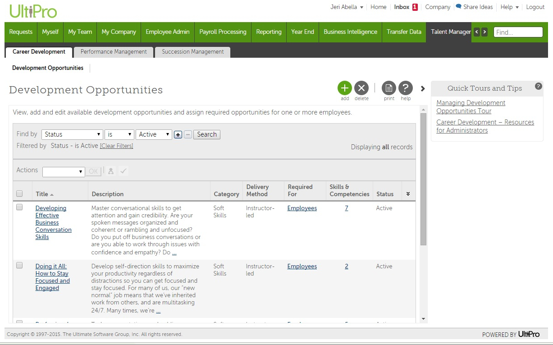553x345 pixels.
Task: Collapse side panel with chevron arrow
Action: (x=423, y=88)
